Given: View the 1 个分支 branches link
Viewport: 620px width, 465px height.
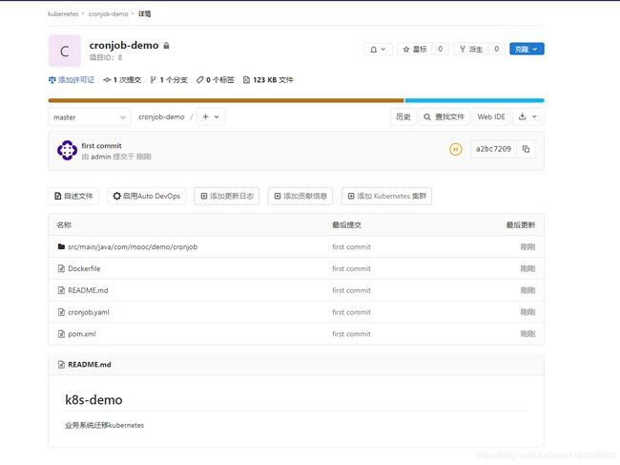Looking at the screenshot, I should coord(169,80).
